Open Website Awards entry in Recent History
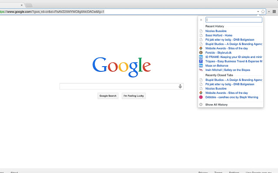The width and height of the screenshot is (278, 173). pyautogui.click(x=227, y=48)
